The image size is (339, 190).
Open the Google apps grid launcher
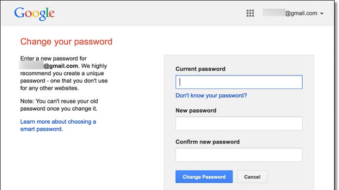tap(250, 13)
